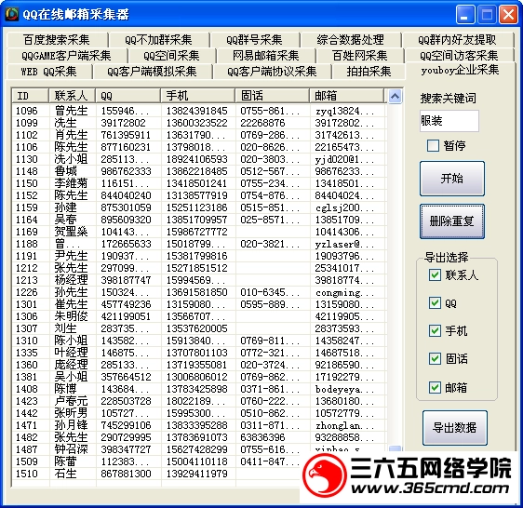Select the row for contact 陈博
This screenshot has width=523, height=508.
tap(199, 389)
